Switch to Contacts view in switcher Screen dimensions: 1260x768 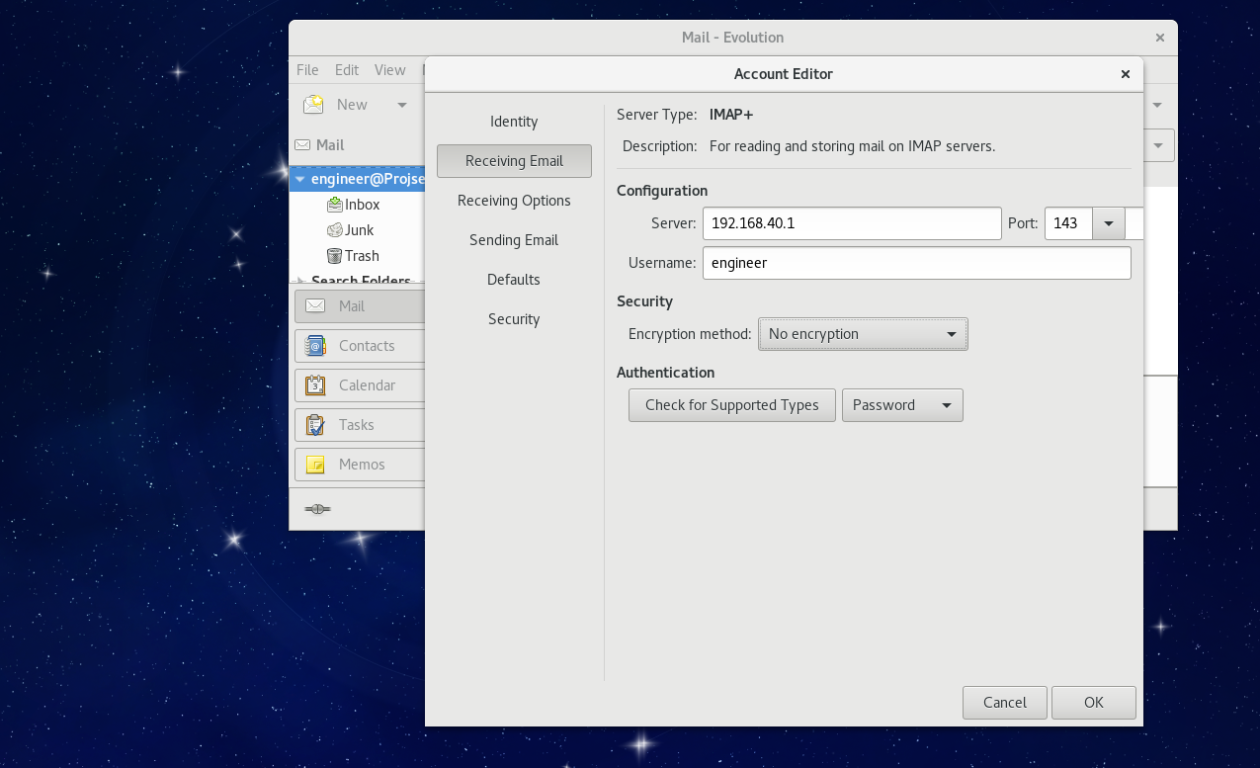[x=360, y=346]
